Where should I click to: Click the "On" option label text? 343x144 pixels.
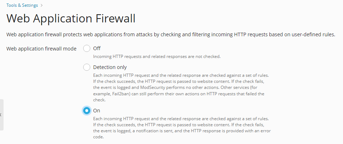[96, 111]
